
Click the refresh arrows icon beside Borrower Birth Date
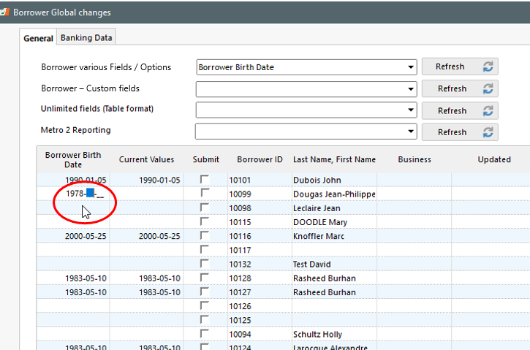488,66
